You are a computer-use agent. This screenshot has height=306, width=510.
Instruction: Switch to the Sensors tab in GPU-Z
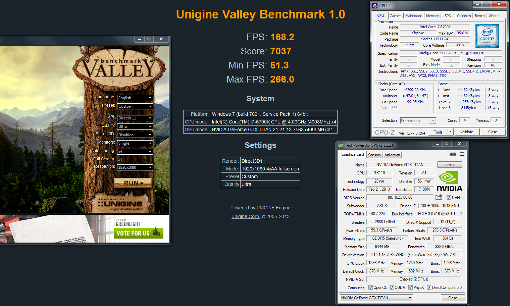(374, 155)
